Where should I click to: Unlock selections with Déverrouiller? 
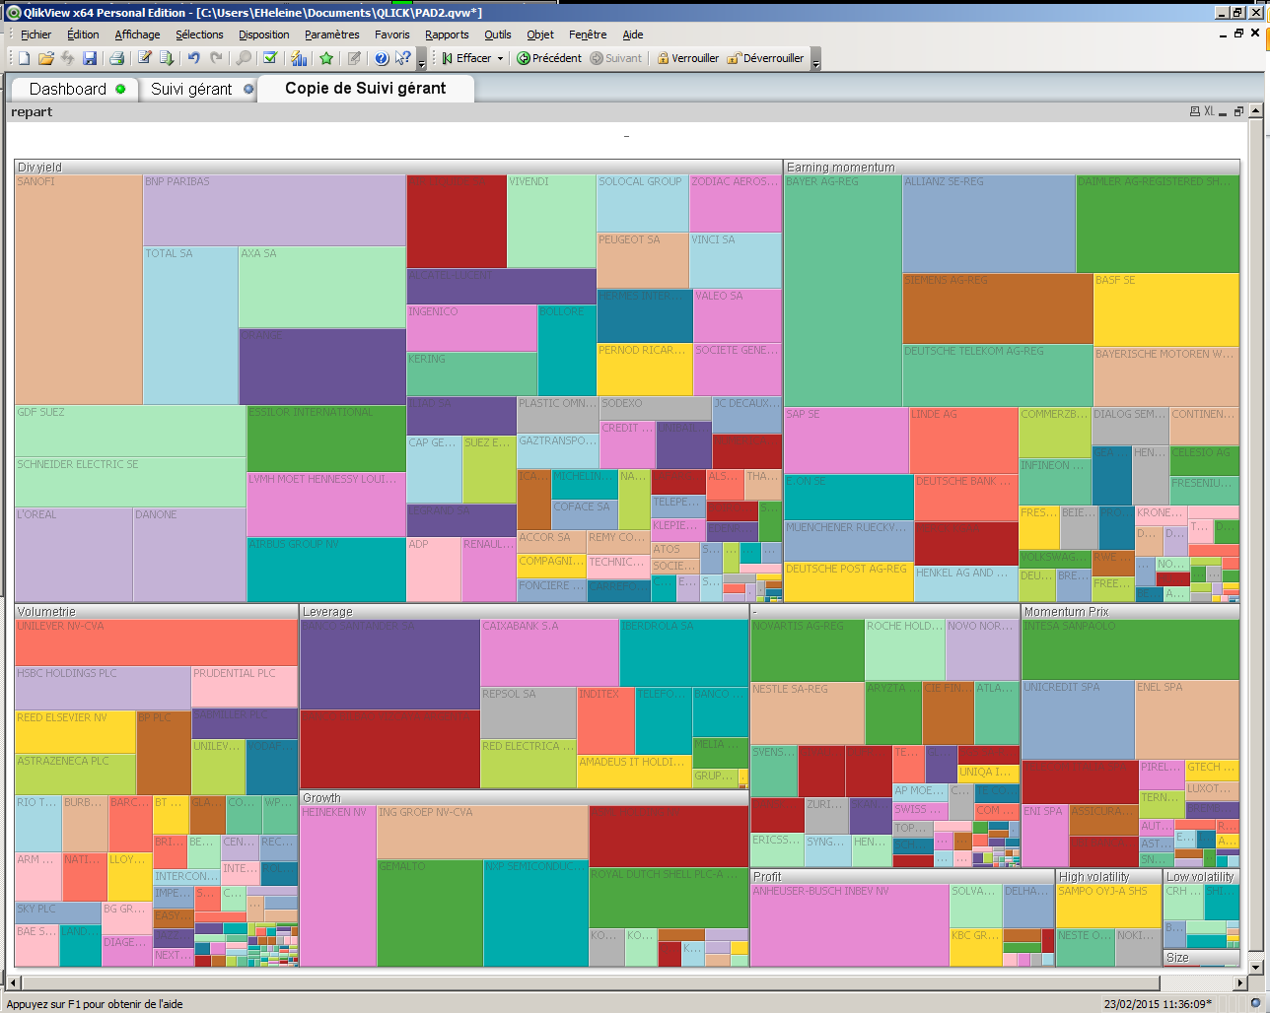click(x=765, y=58)
